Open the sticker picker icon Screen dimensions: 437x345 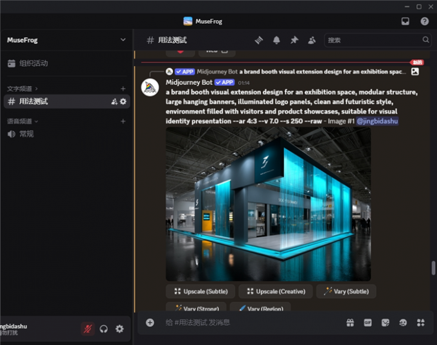tap(385, 323)
